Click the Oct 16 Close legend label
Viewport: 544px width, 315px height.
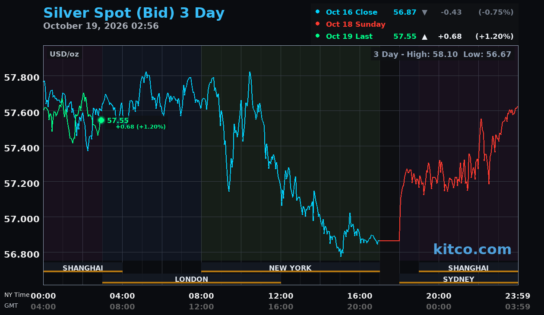351,12
